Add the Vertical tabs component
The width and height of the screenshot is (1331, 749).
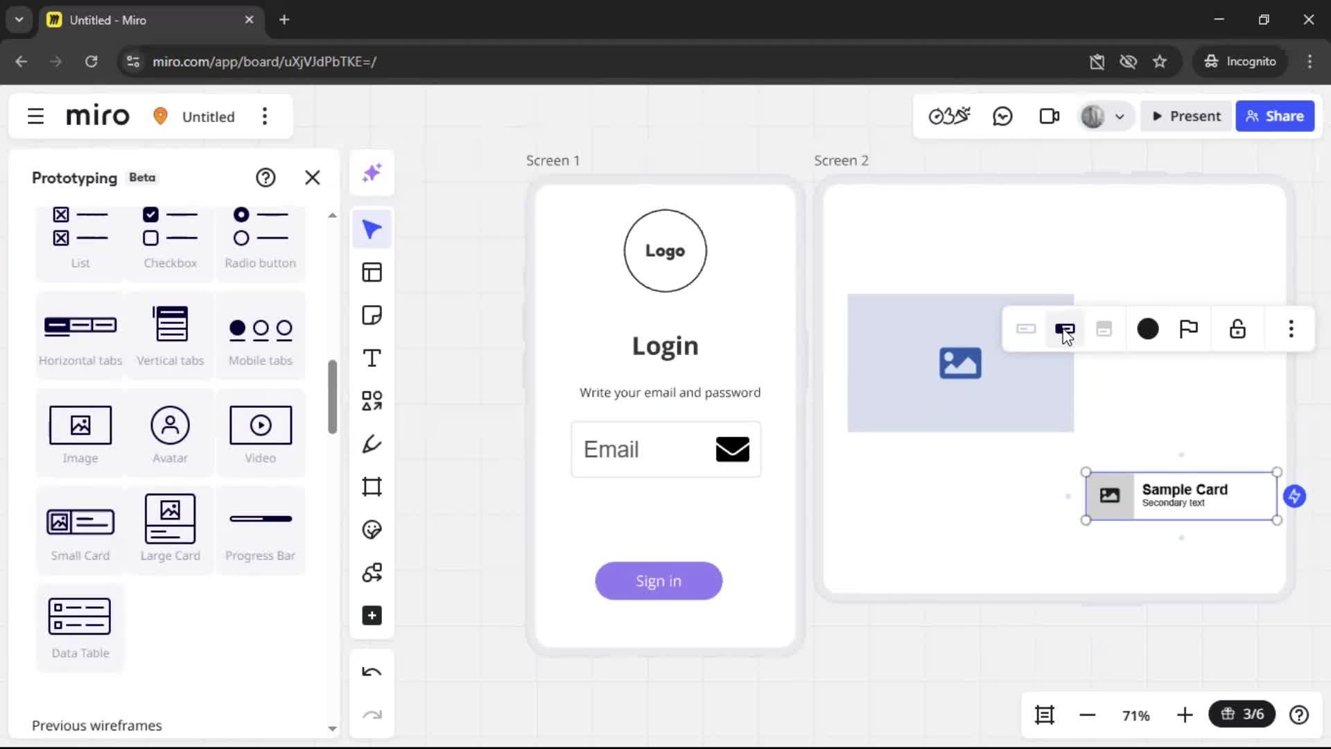point(171,336)
